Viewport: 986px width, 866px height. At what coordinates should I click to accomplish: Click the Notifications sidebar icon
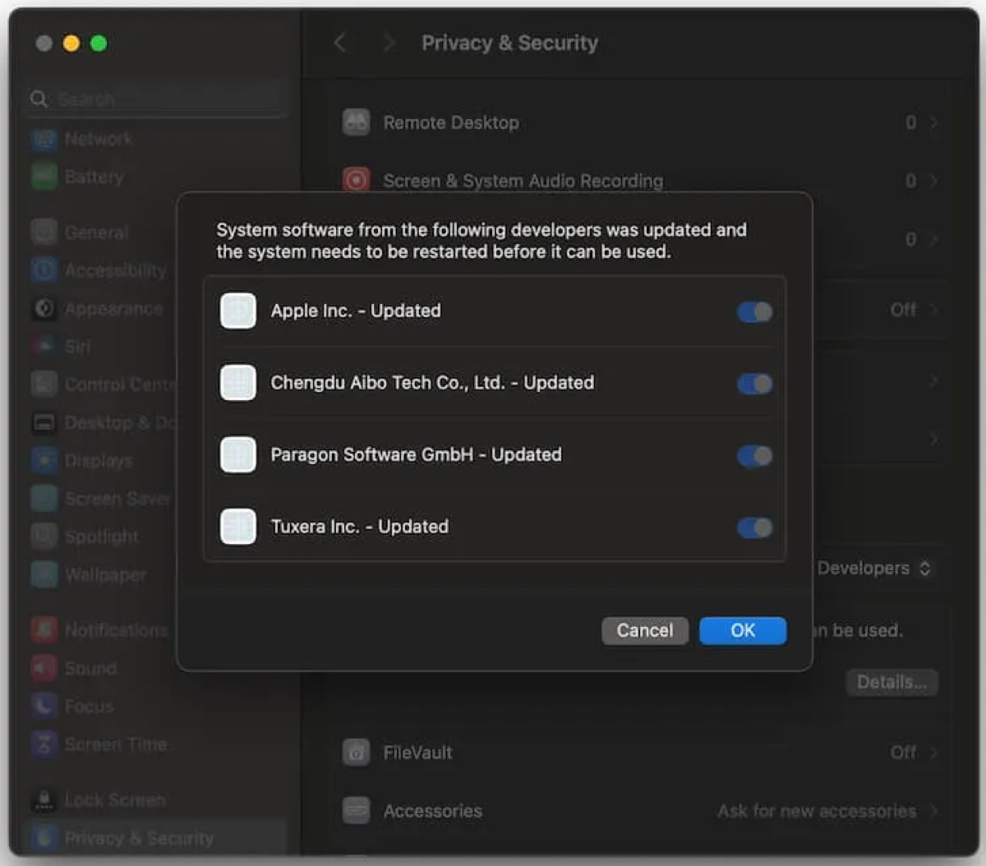[x=44, y=630]
